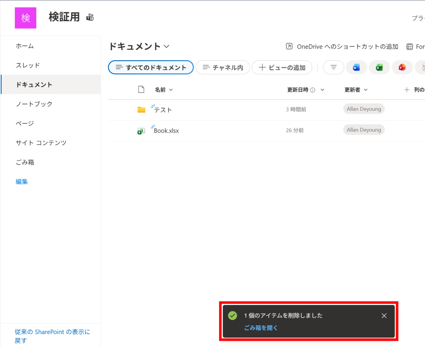Add OneDrive へのショートカットの追加 shortcut

(x=342, y=46)
